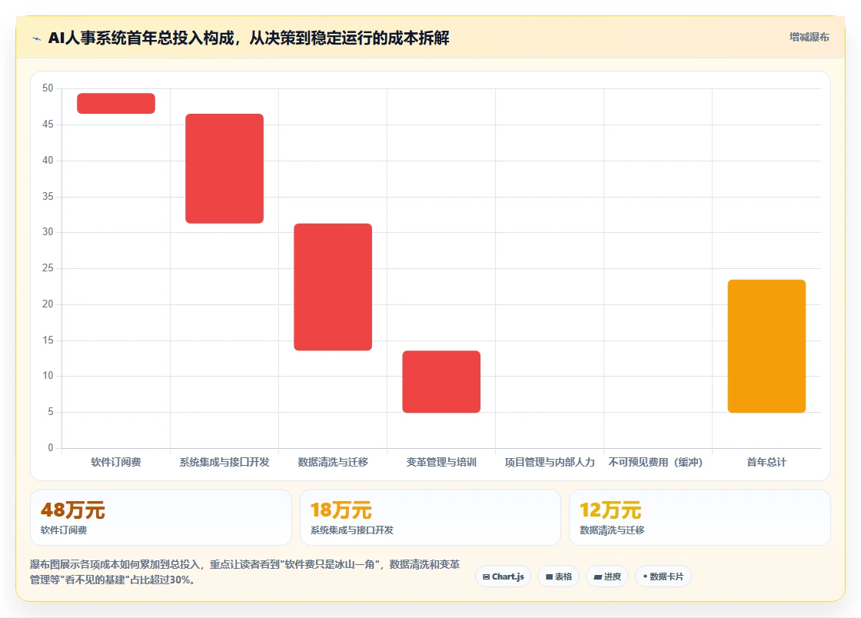Screen dimensions: 861x618
Task: Click the x-axis label 首年总计
Action: [766, 462]
